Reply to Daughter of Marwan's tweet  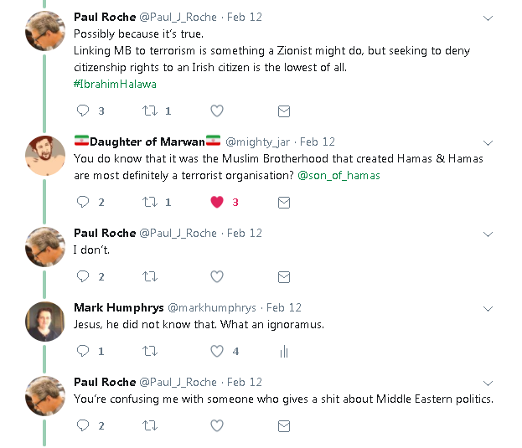click(82, 202)
